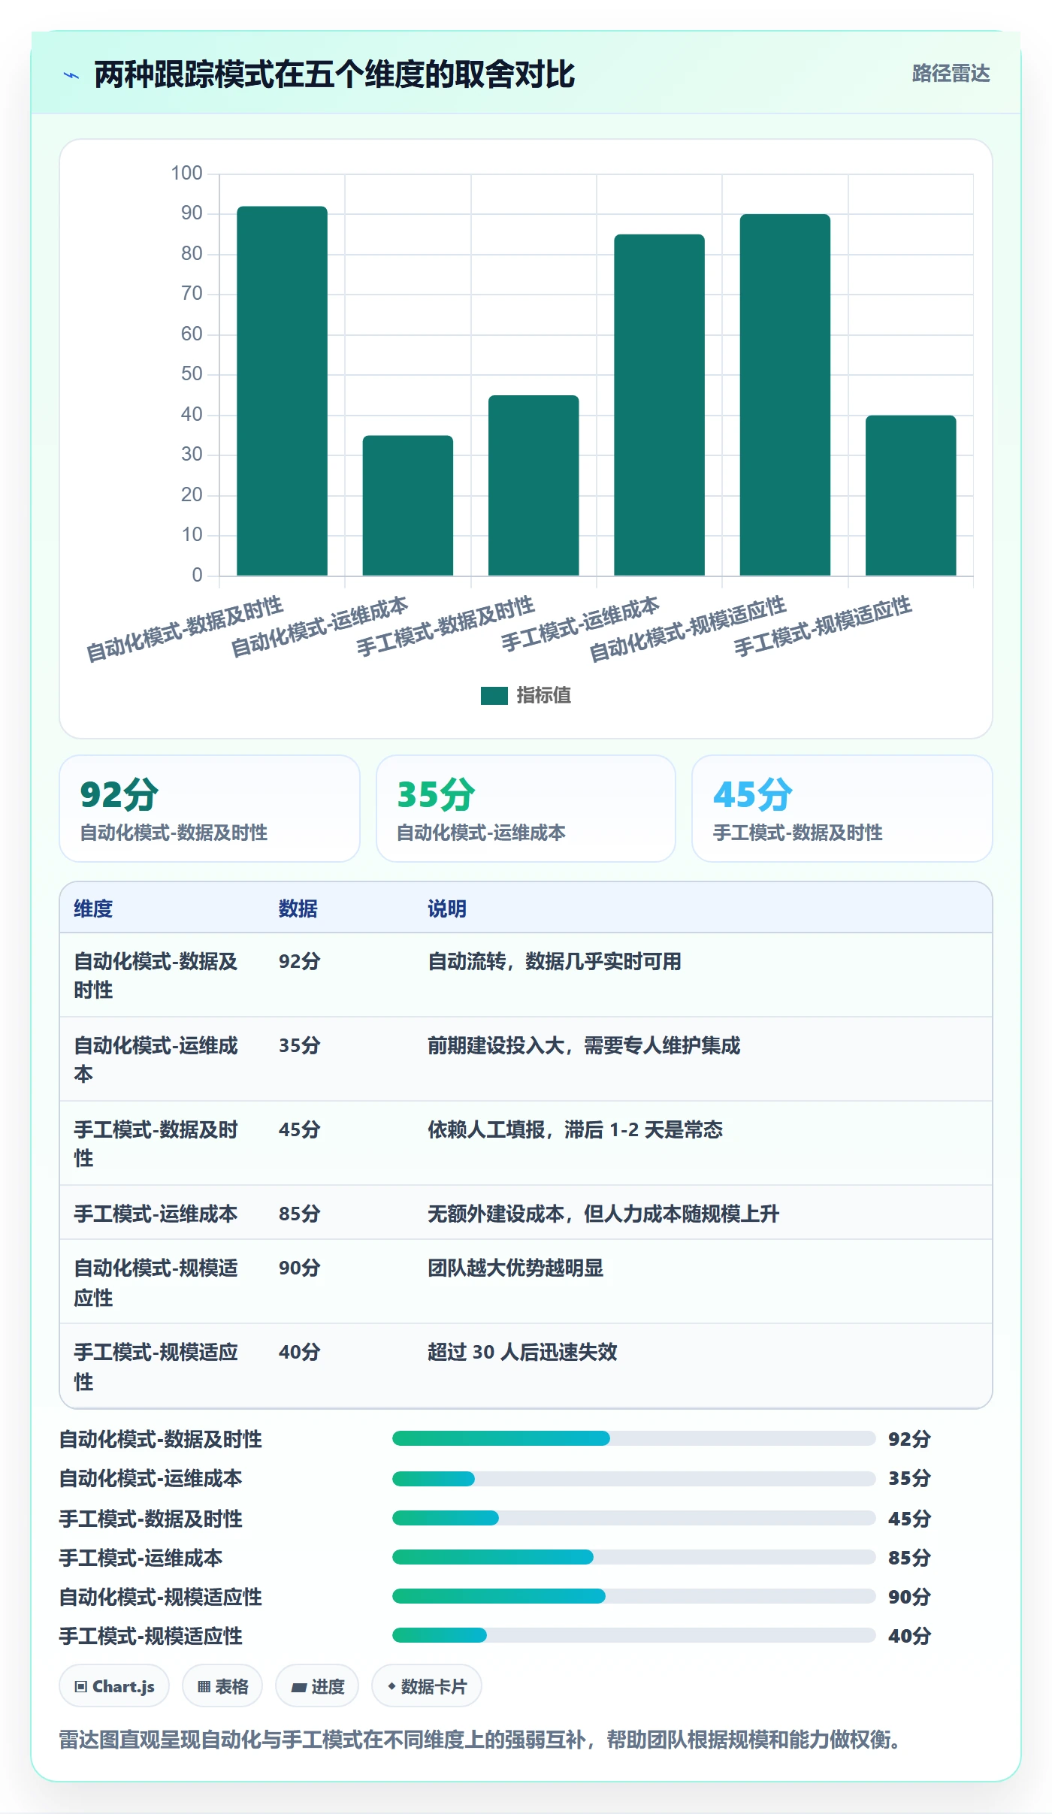The width and height of the screenshot is (1052, 1814).
Task: Click the 100 y-axis label
Action: 186,173
